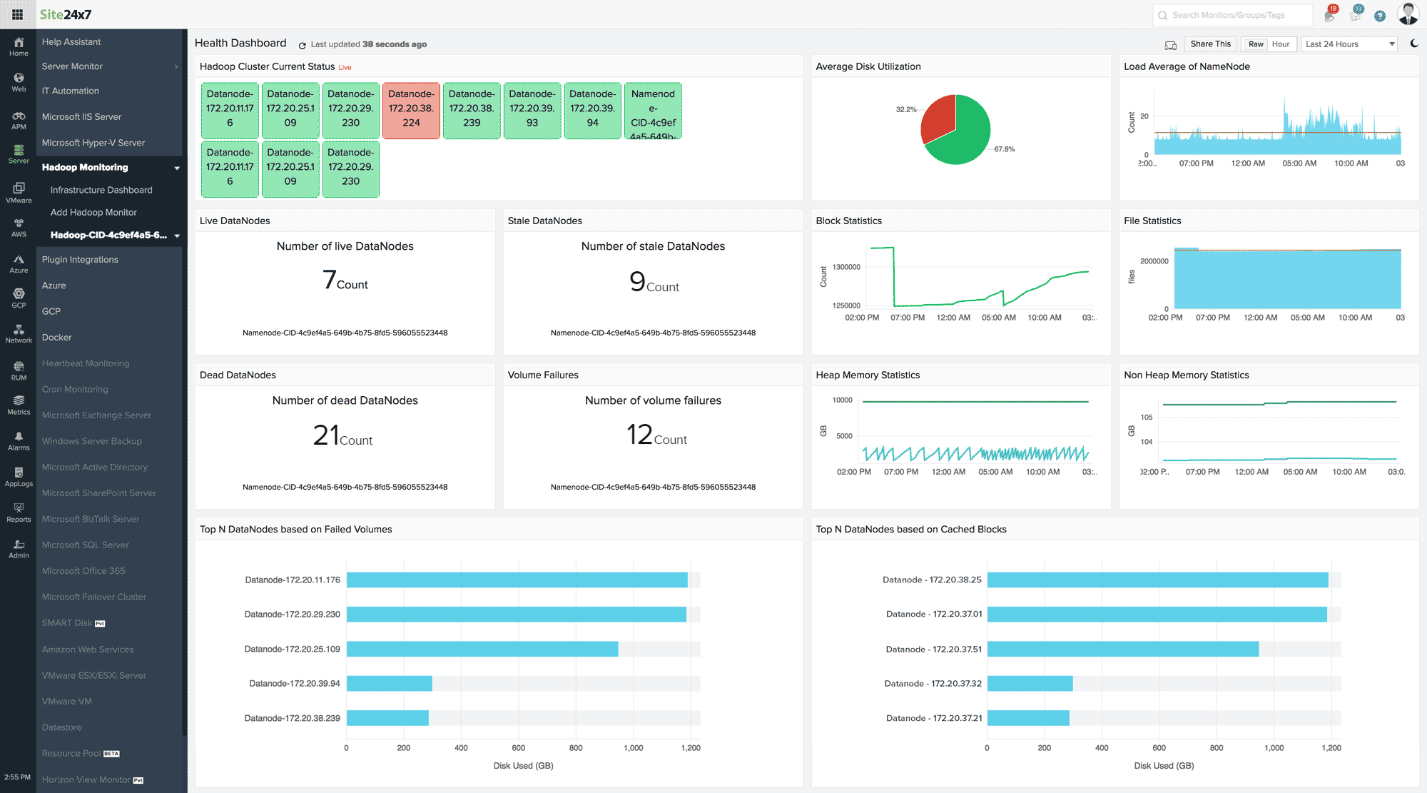Click the red Datanode-172.20.38.224 status tile

[411, 109]
